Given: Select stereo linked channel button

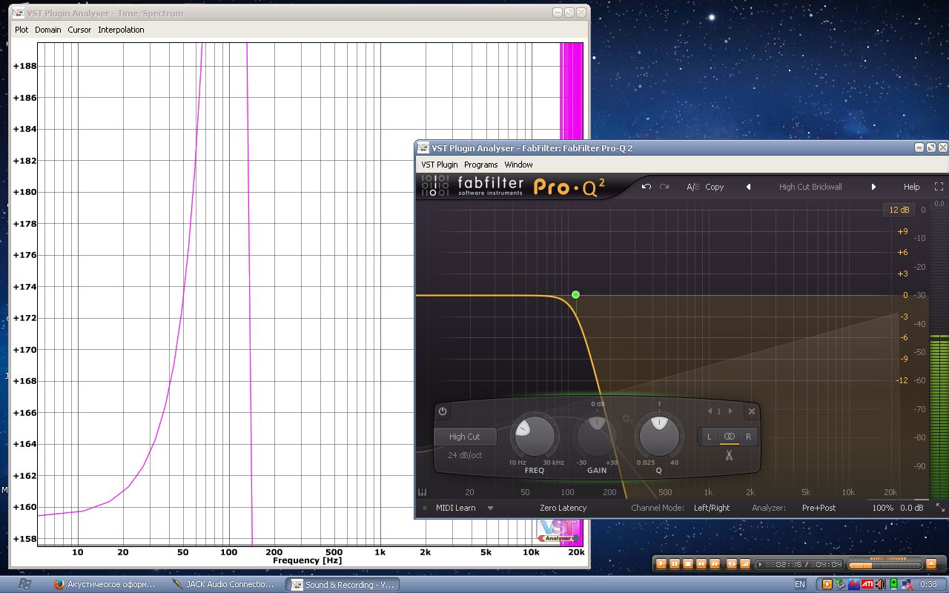Looking at the screenshot, I should tap(730, 437).
